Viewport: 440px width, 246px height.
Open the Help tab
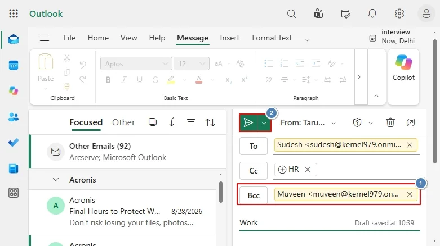tap(157, 38)
